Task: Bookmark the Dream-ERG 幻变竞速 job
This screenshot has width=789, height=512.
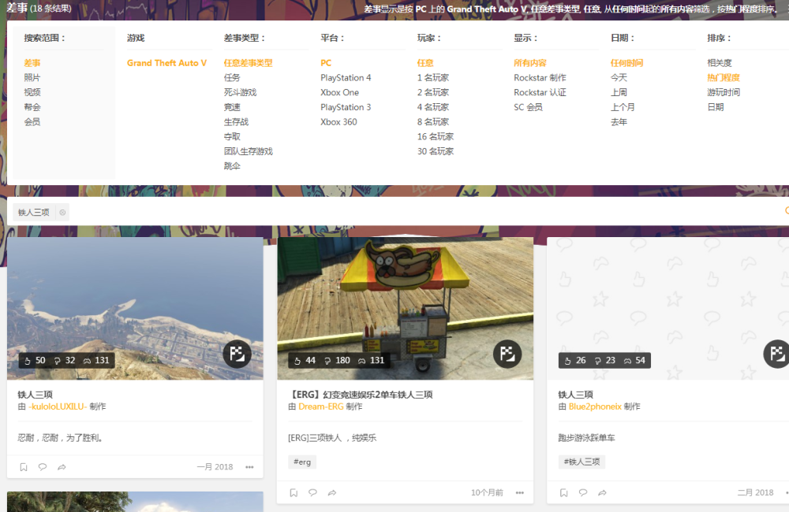Action: click(294, 493)
